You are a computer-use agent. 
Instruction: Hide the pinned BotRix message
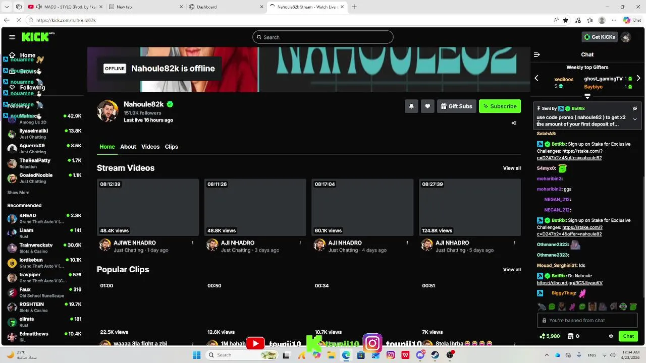635,108
